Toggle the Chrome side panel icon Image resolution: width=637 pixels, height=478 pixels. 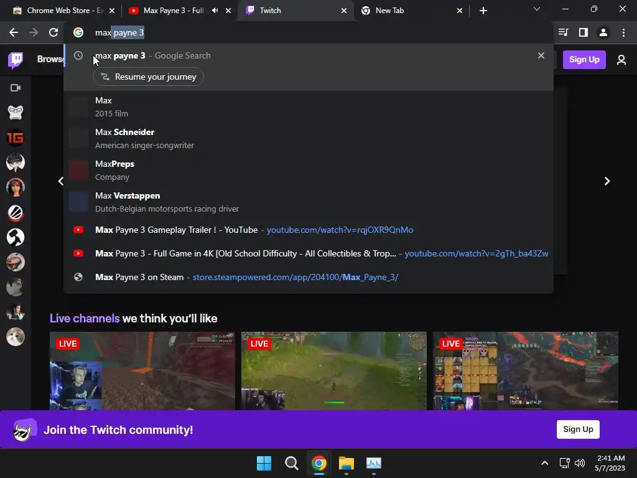click(x=584, y=32)
